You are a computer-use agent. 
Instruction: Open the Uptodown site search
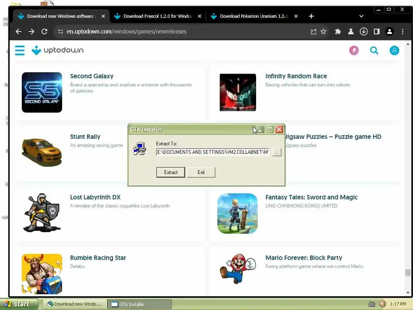(374, 50)
